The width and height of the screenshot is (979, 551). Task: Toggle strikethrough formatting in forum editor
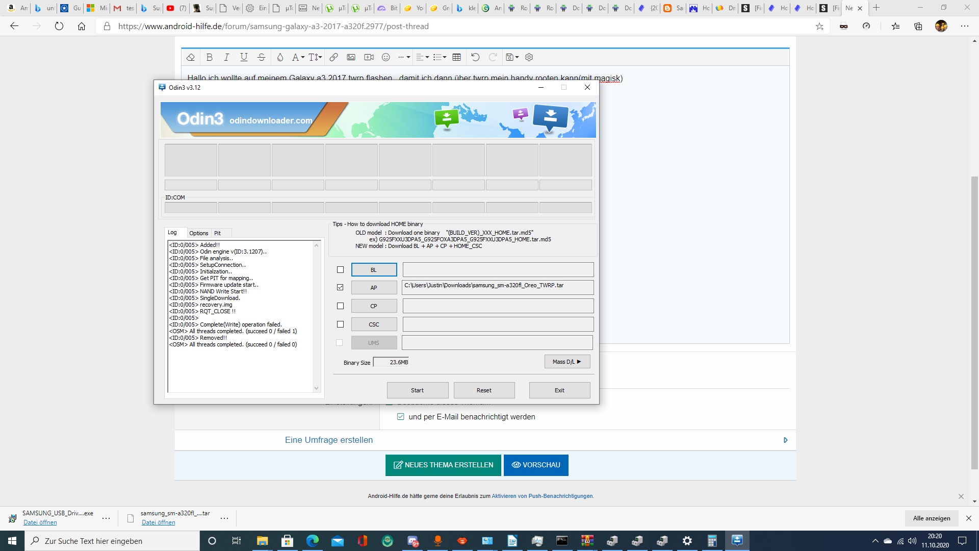point(261,57)
